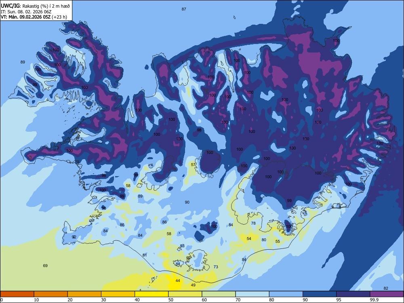Click the amber 30–40 legend swatch

pos(118,294)
